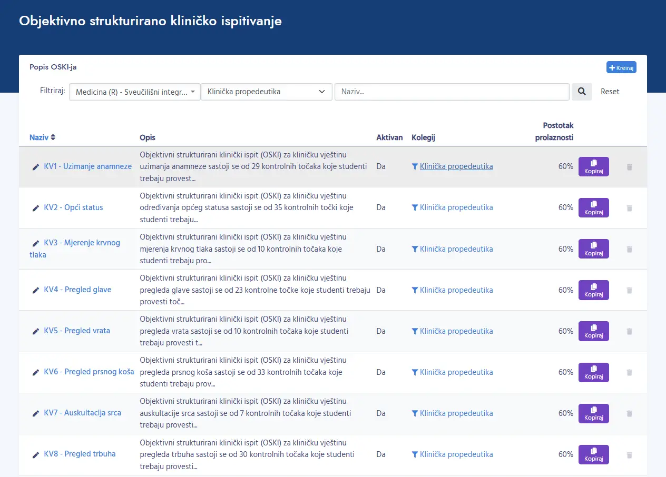Click the trash icon in KV2 row
Viewport: 666px width, 477px height.
pos(629,208)
